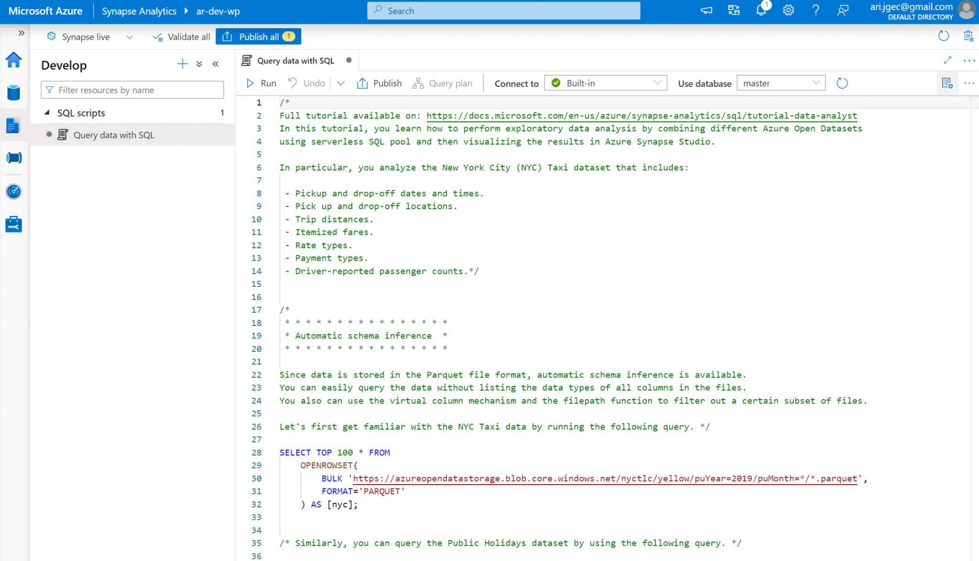Open the Query plan tool
Image resolution: width=979 pixels, height=561 pixels.
point(443,83)
